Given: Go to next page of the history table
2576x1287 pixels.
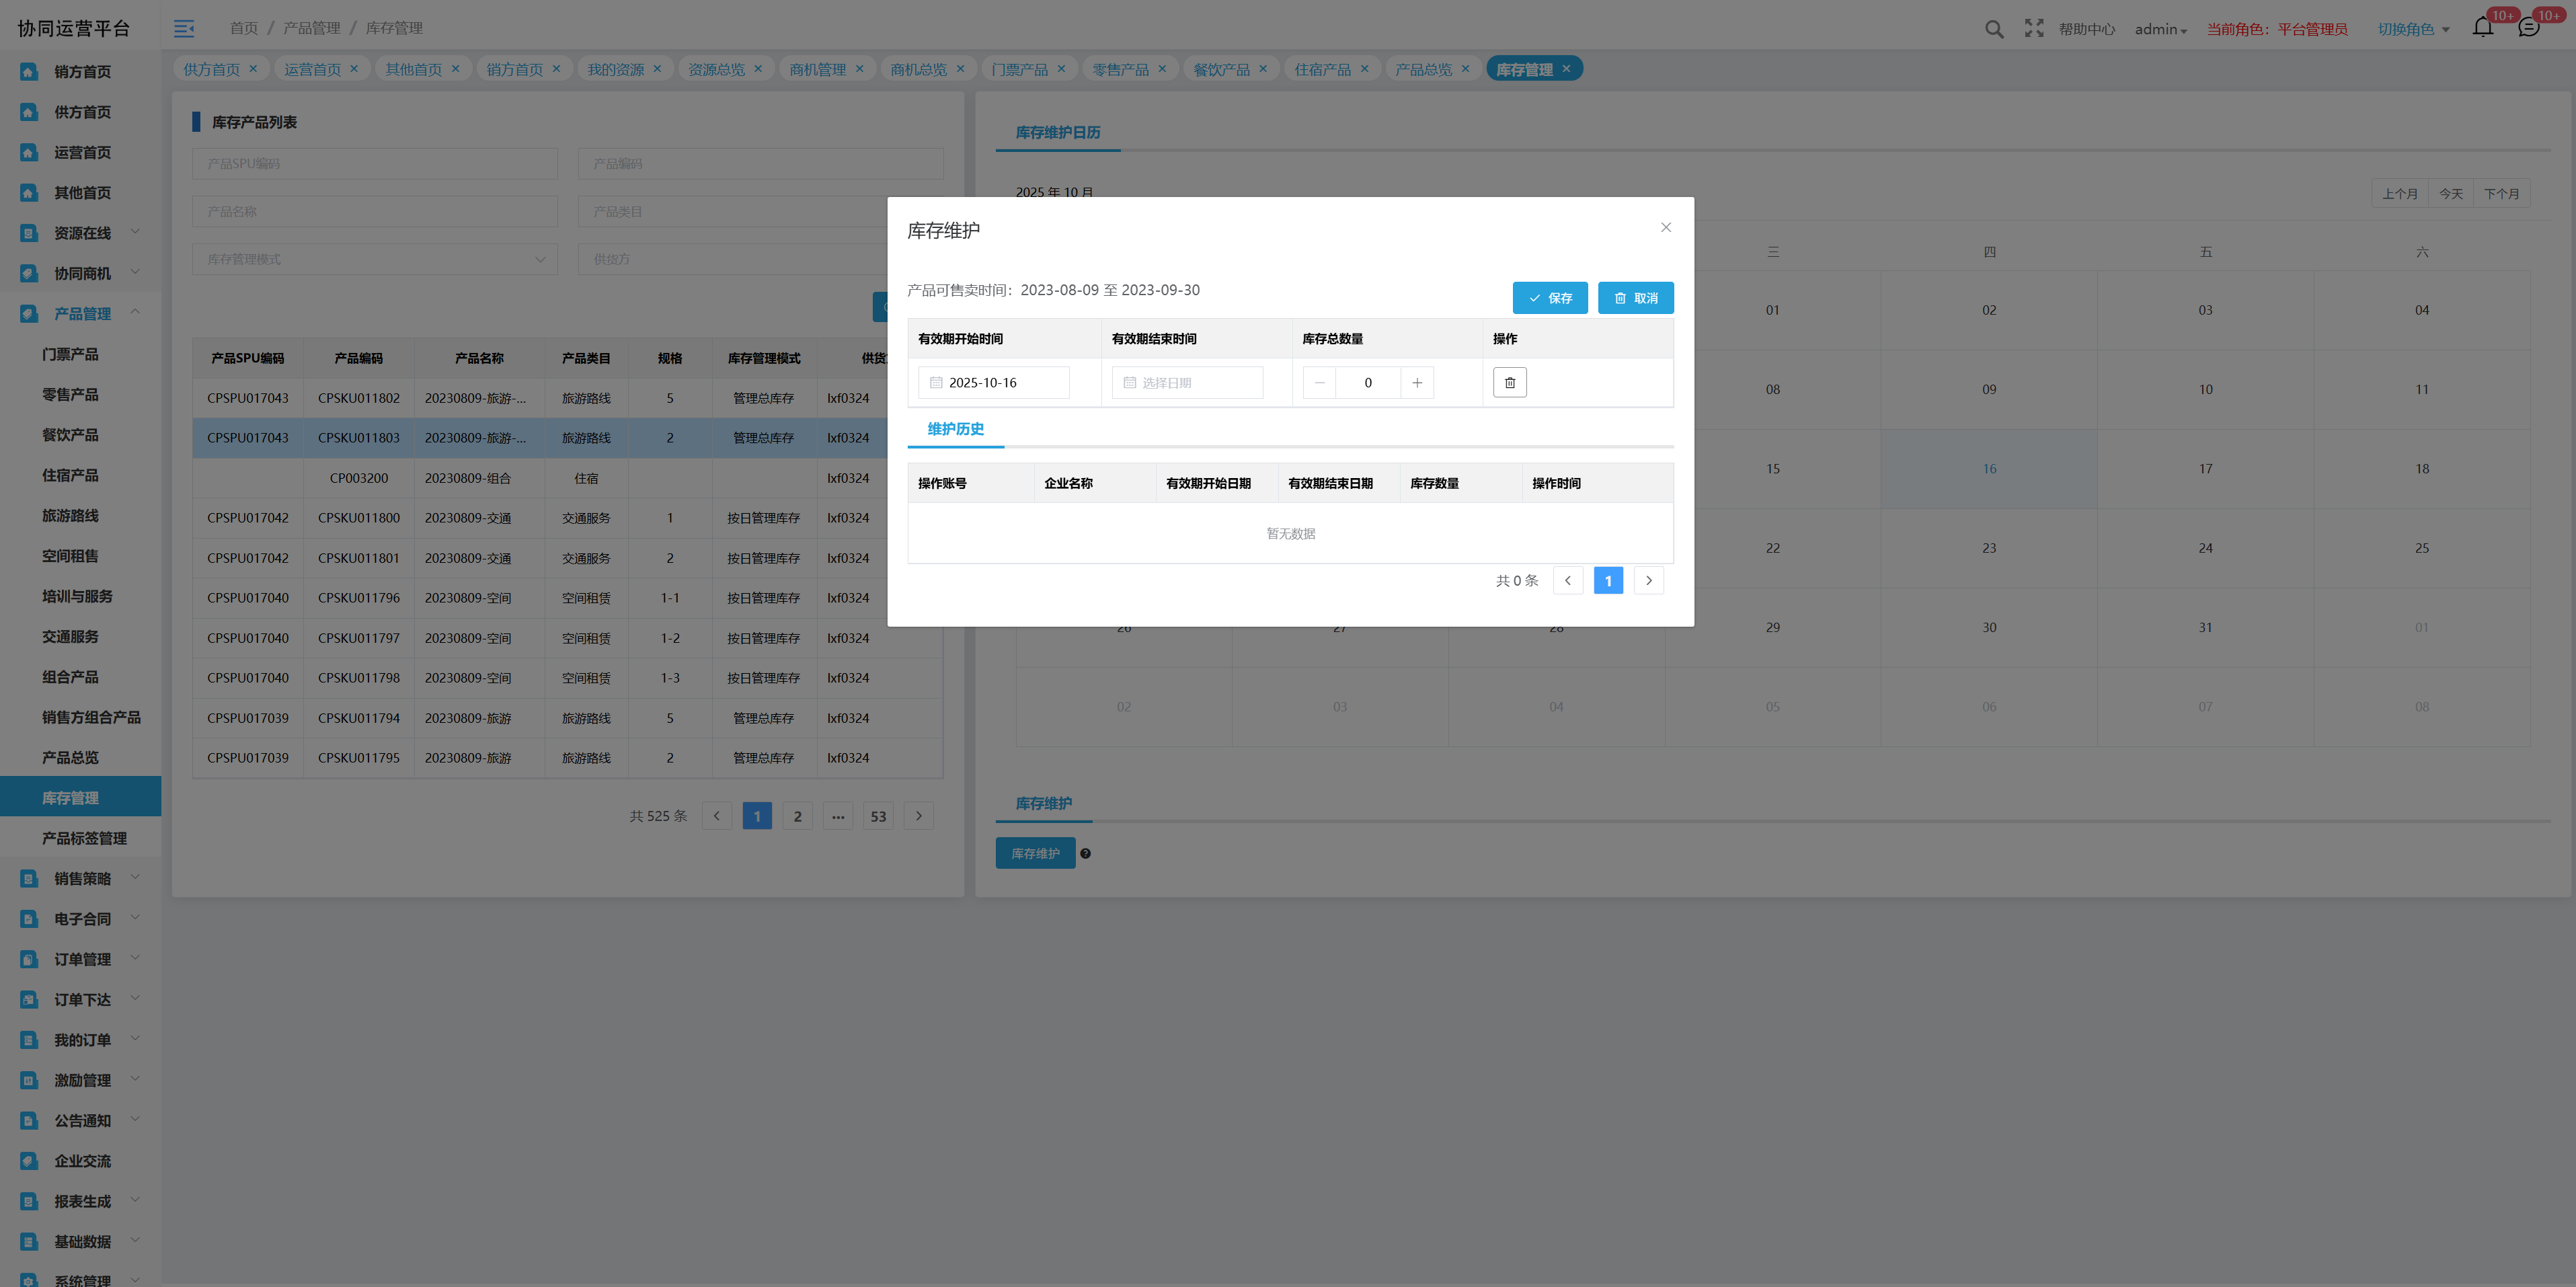Looking at the screenshot, I should (1648, 581).
